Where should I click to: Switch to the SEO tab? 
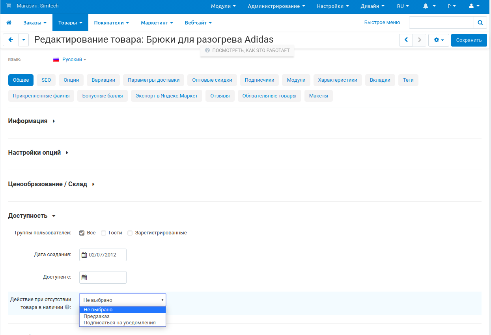pyautogui.click(x=46, y=80)
